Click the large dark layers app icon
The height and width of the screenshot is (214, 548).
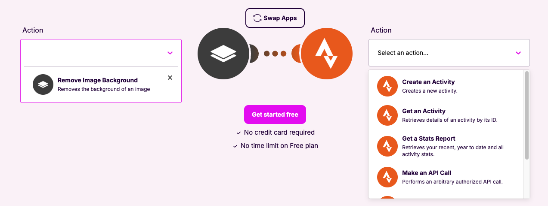tap(223, 54)
